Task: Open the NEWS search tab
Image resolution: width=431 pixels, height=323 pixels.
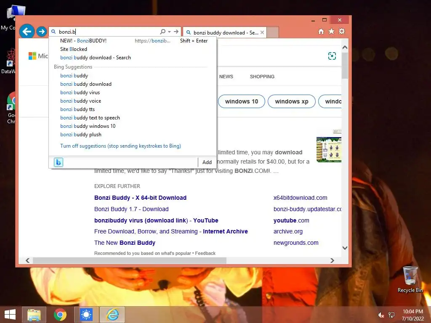Action: click(226, 77)
